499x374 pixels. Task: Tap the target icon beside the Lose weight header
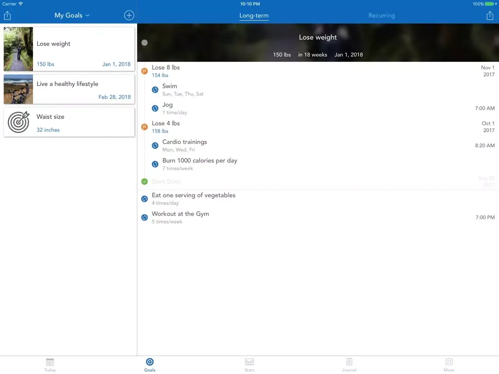pos(145,43)
